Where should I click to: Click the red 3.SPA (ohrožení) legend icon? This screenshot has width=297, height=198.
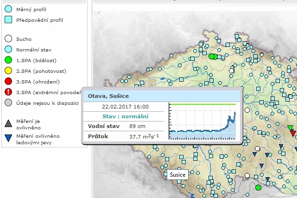pos(8,82)
